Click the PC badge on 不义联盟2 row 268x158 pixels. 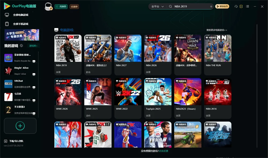[x=34, y=113]
